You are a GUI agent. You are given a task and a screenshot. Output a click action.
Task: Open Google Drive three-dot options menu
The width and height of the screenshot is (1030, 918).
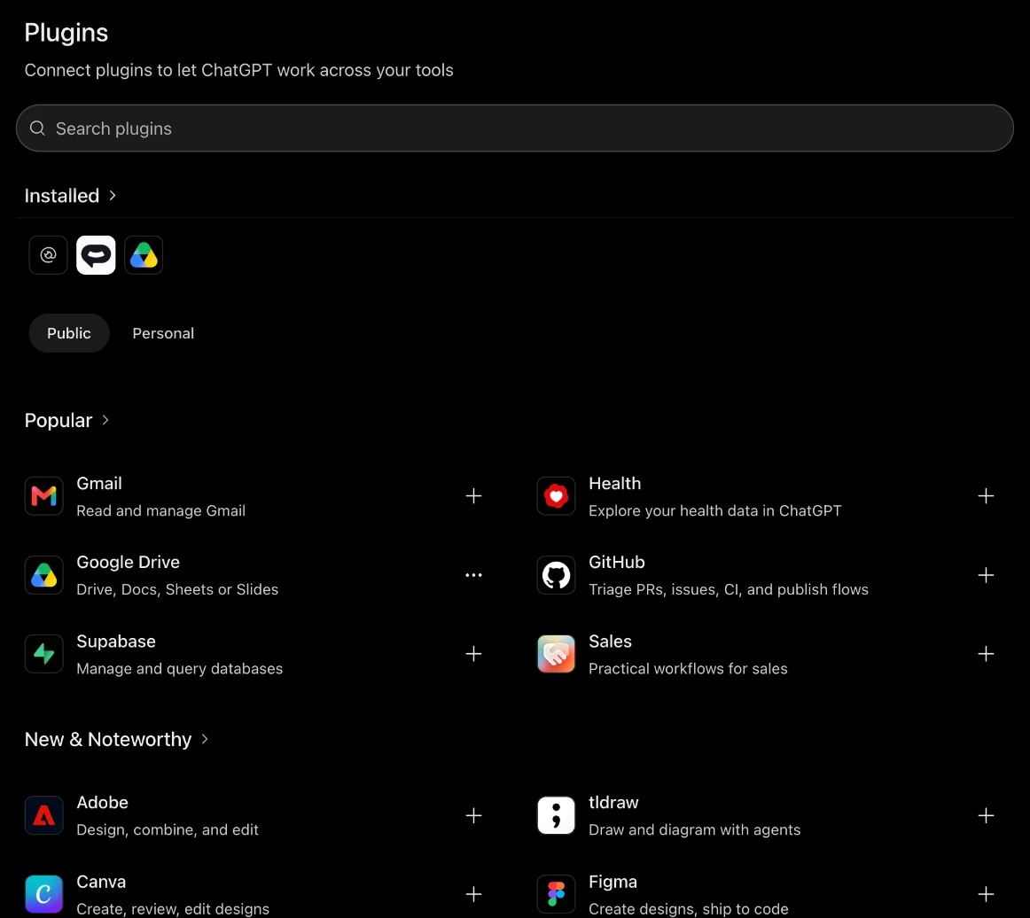pyautogui.click(x=473, y=575)
